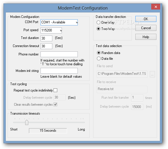The image size is (168, 149).
Task: Open Help for configuration
Action: coord(146,37)
